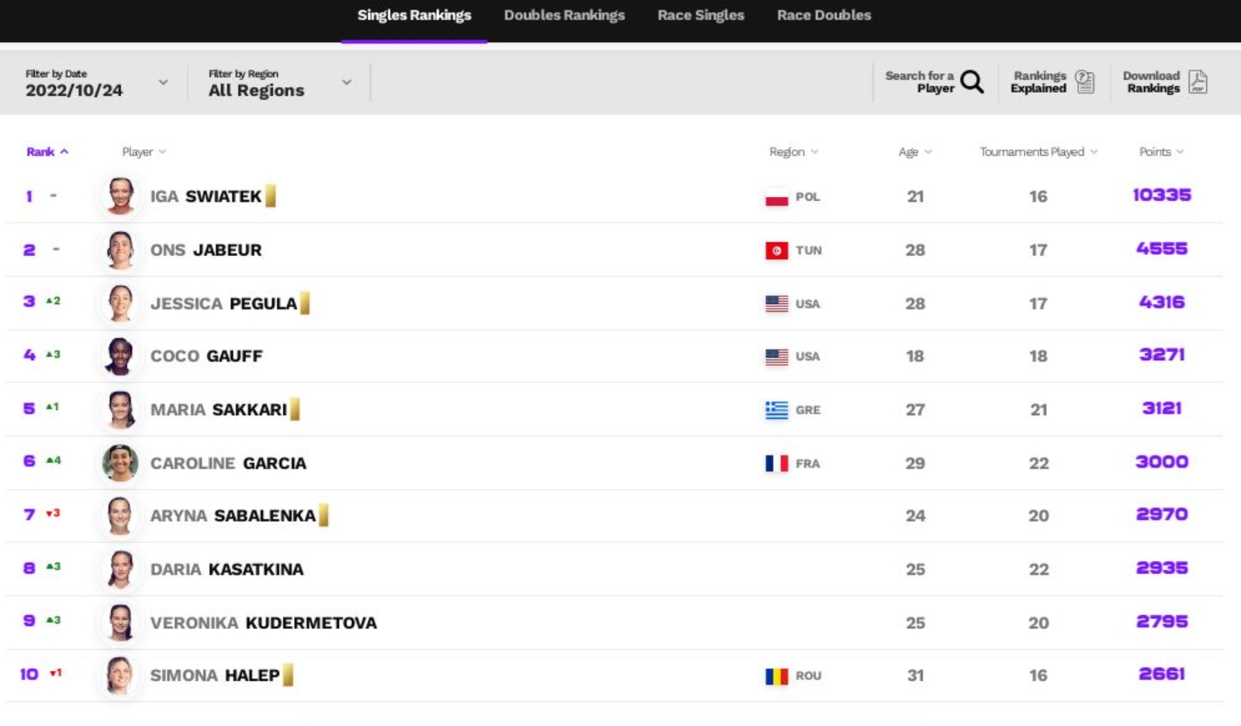1241x726 pixels.
Task: Click the gold badge next to Iga Swiatek
Action: pos(271,195)
